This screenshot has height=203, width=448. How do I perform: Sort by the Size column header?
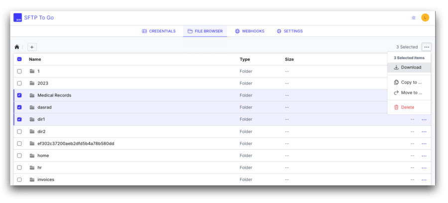click(289, 59)
